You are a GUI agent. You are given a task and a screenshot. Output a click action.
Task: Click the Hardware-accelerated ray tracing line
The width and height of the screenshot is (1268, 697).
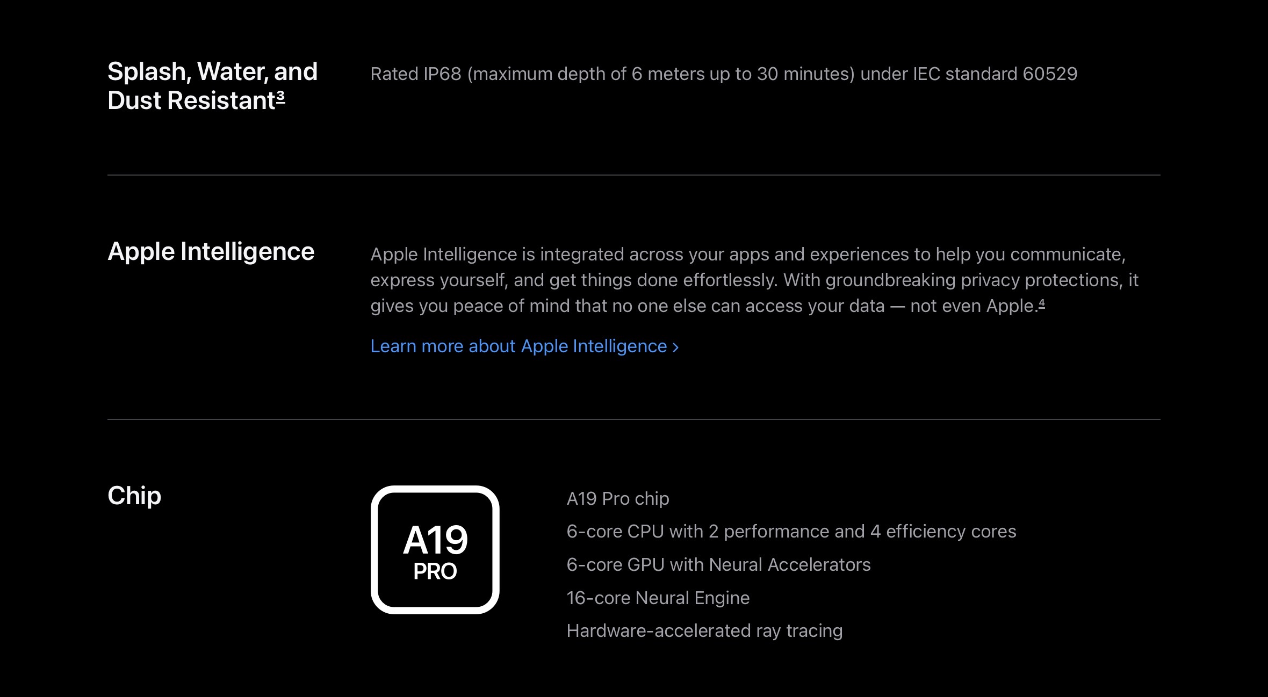point(704,630)
